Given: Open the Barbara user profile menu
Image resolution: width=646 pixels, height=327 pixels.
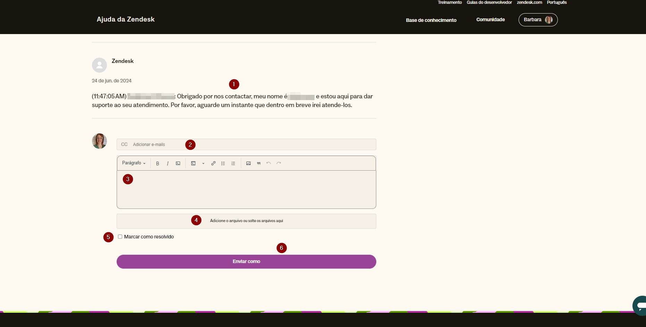Looking at the screenshot, I should pos(538,20).
